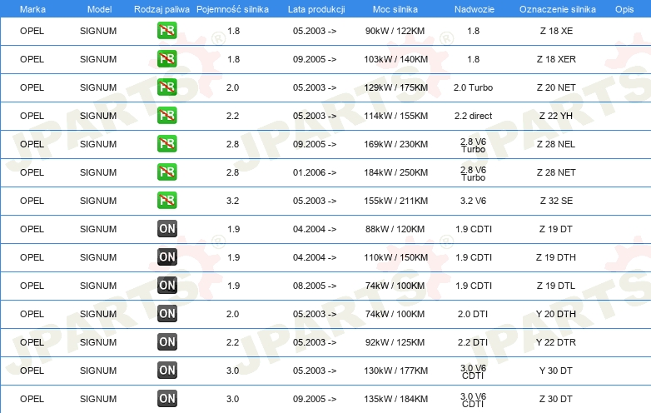The width and height of the screenshot is (651, 413).
Task: Click ON diesel icon in Z 19 DTH row
Action: click(166, 257)
